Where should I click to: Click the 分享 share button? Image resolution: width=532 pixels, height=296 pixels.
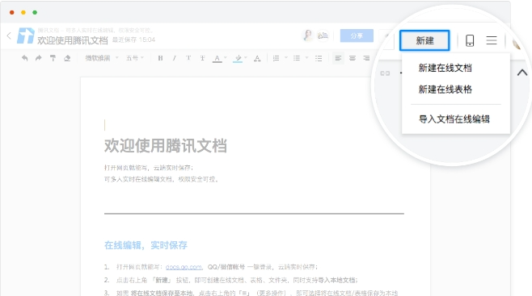tap(357, 35)
